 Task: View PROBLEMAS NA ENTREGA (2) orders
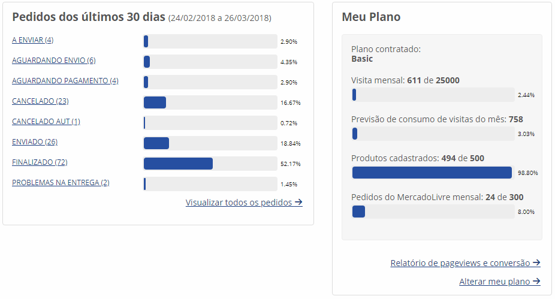click(x=61, y=183)
